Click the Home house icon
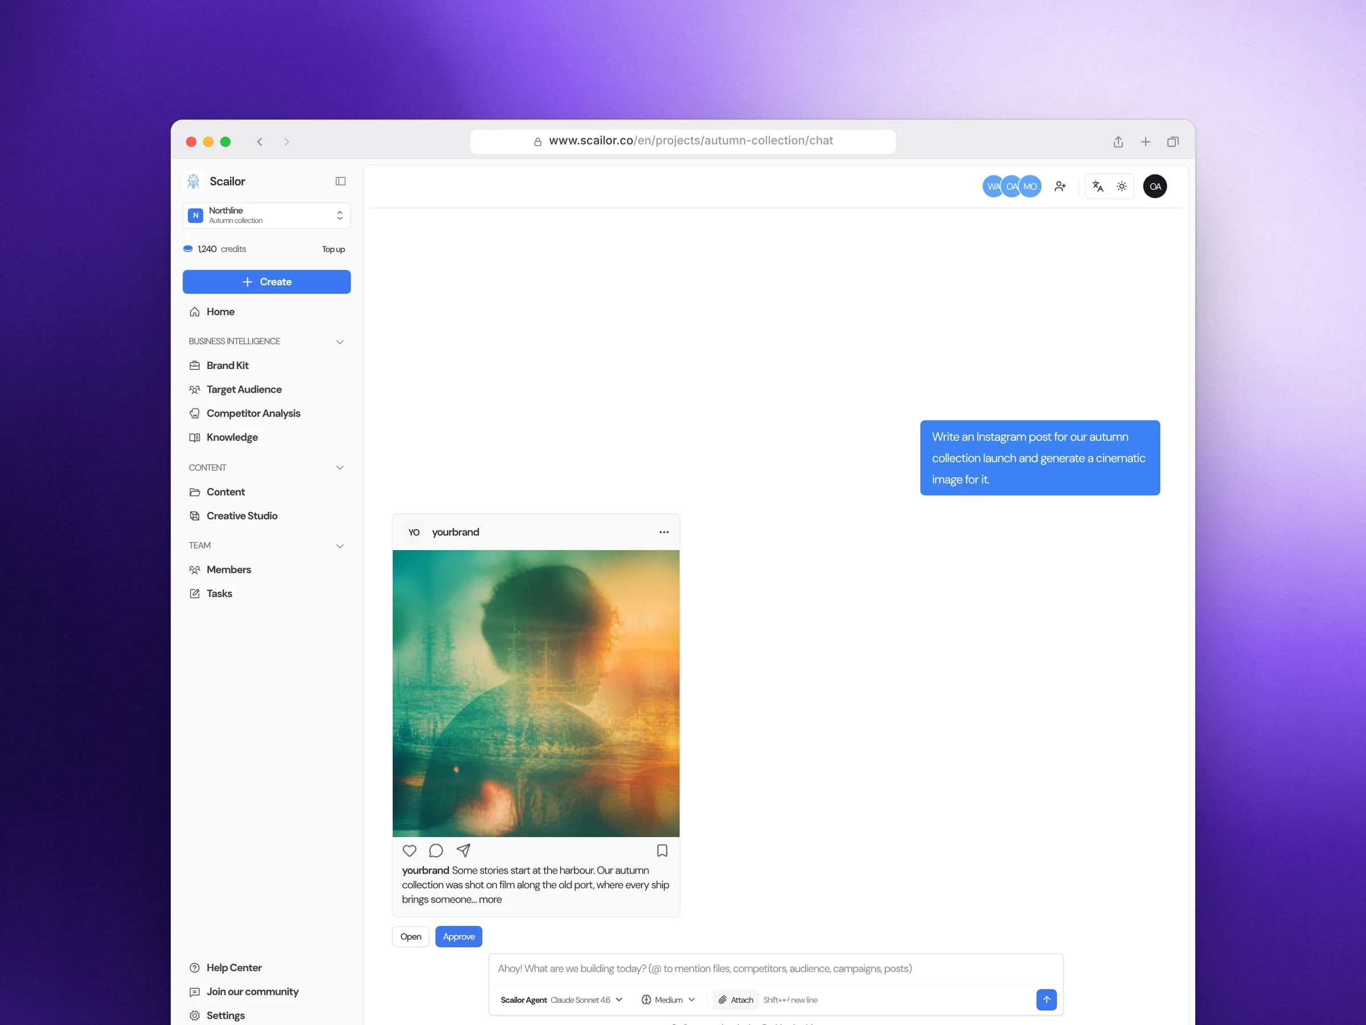The height and width of the screenshot is (1025, 1366). point(195,312)
